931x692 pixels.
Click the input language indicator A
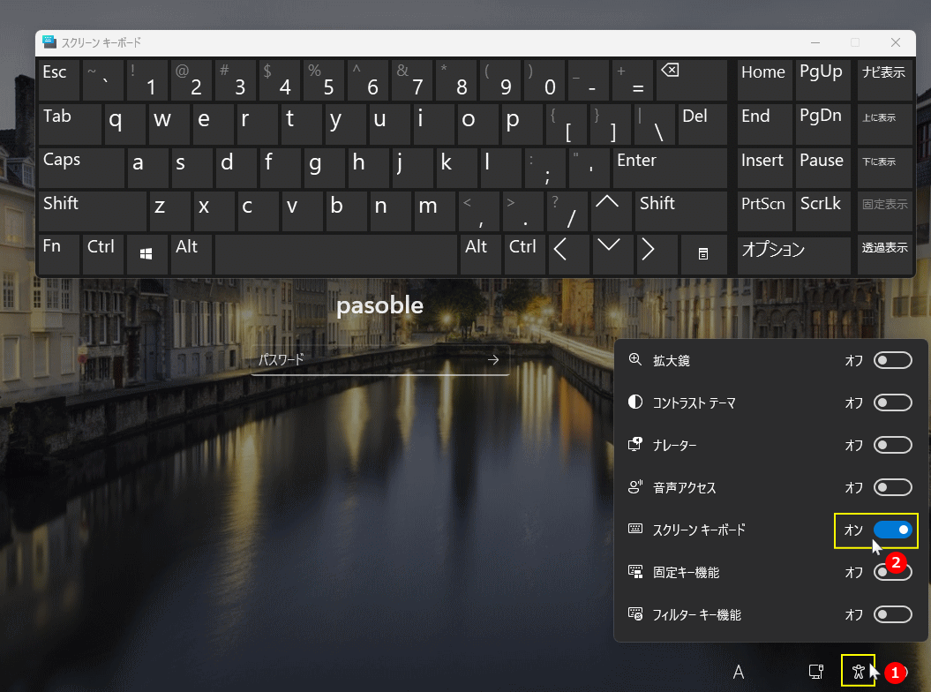[739, 671]
